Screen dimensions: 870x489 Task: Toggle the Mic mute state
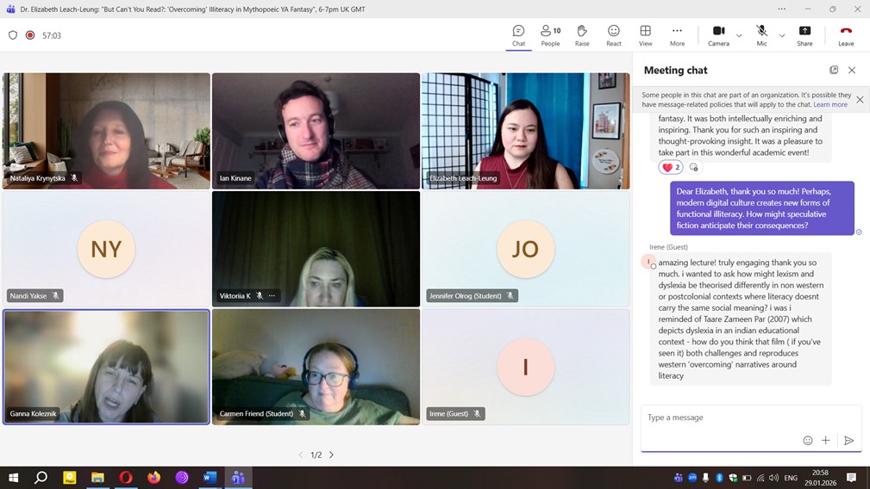(x=761, y=35)
